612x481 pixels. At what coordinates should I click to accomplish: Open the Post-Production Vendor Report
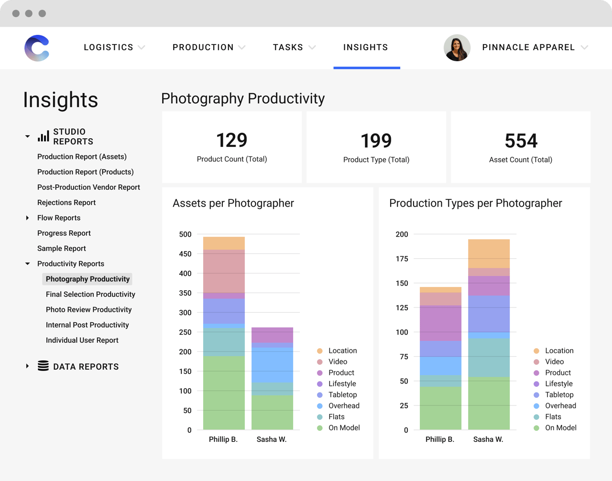88,187
